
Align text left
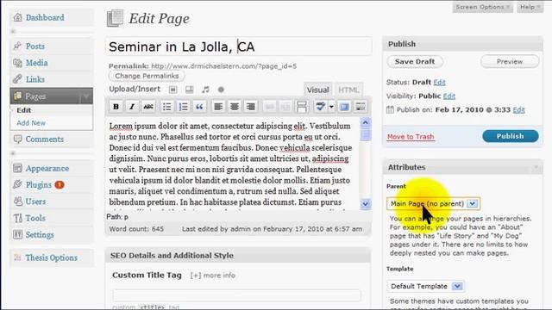218,107
